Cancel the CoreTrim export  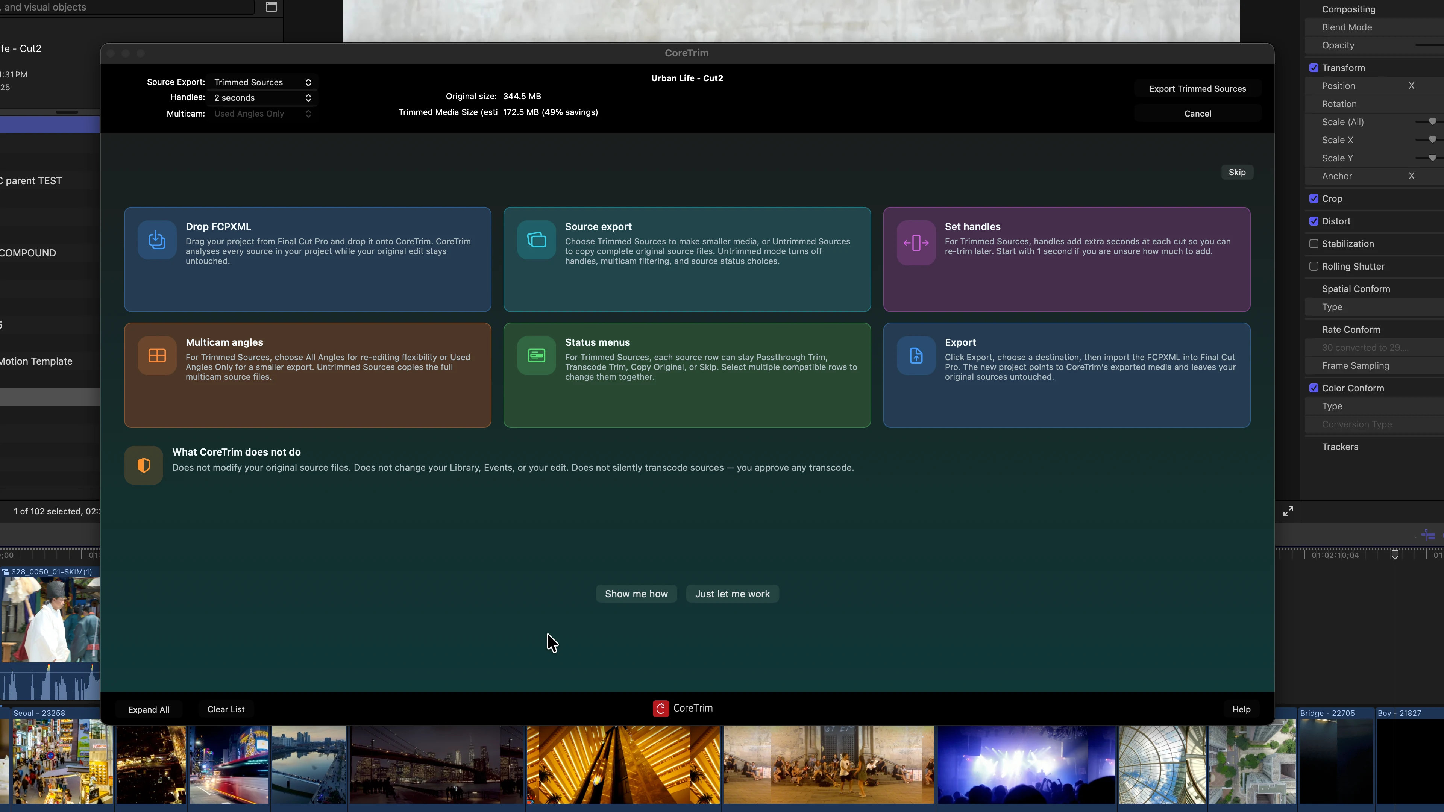tap(1198, 113)
